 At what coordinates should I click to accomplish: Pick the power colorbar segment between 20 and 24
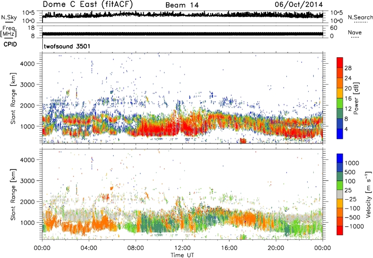click(x=340, y=83)
